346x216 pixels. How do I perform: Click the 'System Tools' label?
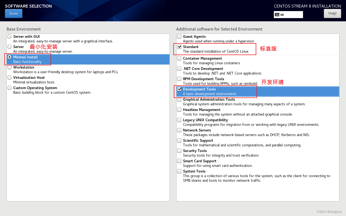pyautogui.click(x=194, y=171)
